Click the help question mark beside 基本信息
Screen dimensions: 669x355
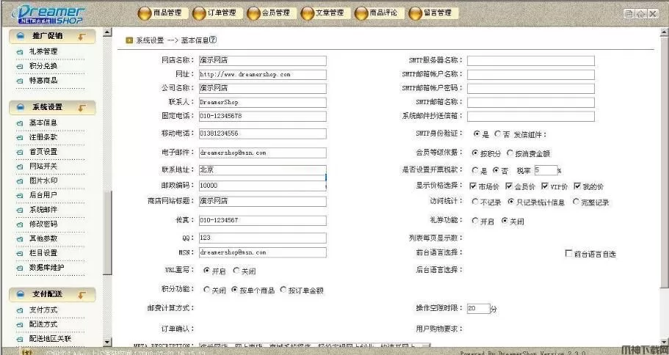tap(213, 40)
